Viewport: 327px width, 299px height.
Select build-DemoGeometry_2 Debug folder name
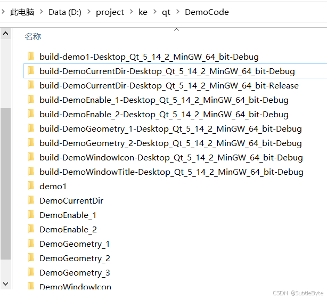coord(170,143)
